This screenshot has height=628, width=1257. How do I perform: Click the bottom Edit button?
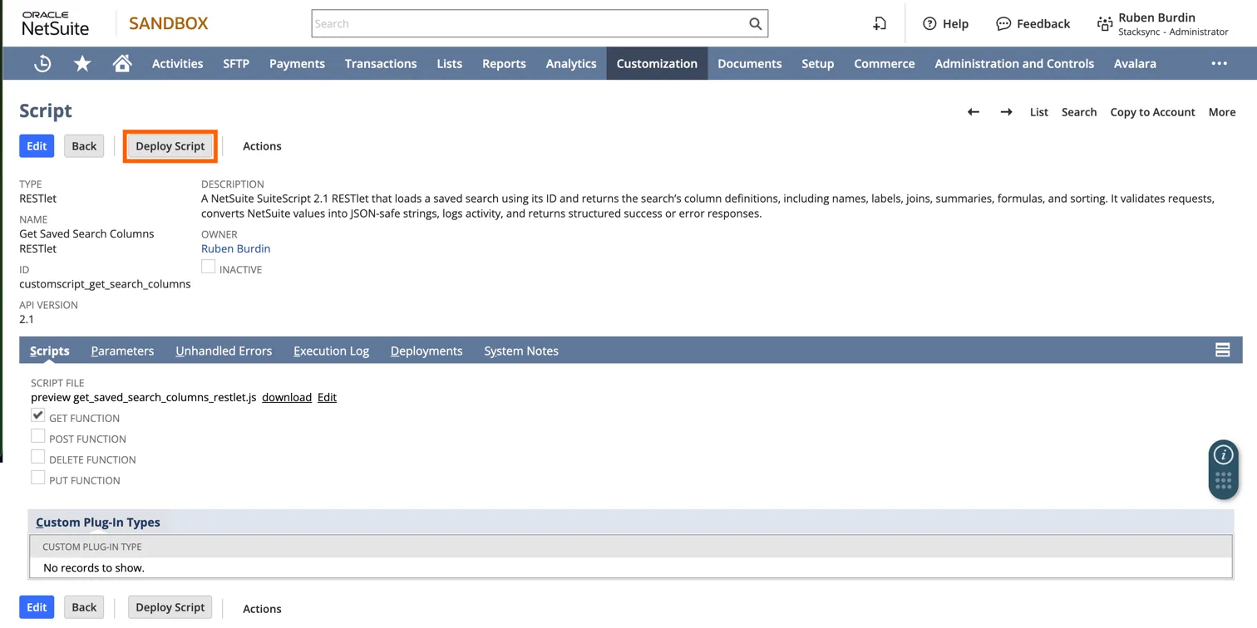37,607
